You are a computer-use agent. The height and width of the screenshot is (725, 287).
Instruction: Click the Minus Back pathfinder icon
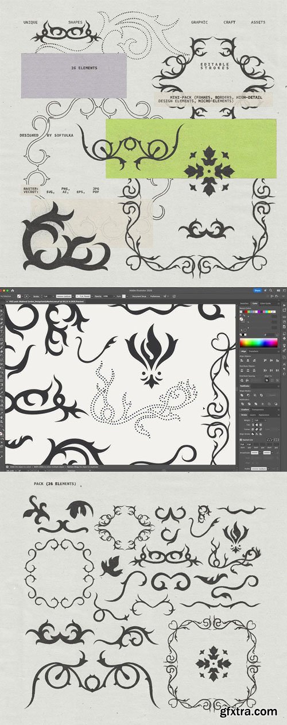coord(276,404)
